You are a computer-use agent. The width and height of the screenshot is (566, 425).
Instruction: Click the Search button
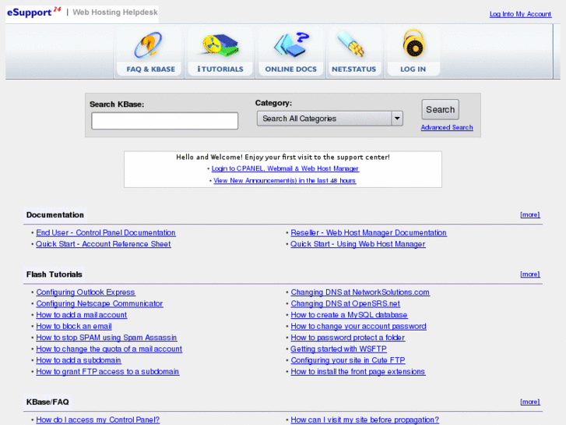pyautogui.click(x=441, y=110)
